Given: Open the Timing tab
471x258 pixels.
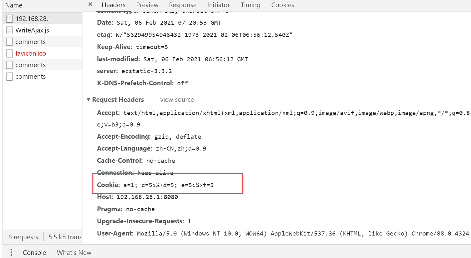Looking at the screenshot, I should (x=250, y=5).
